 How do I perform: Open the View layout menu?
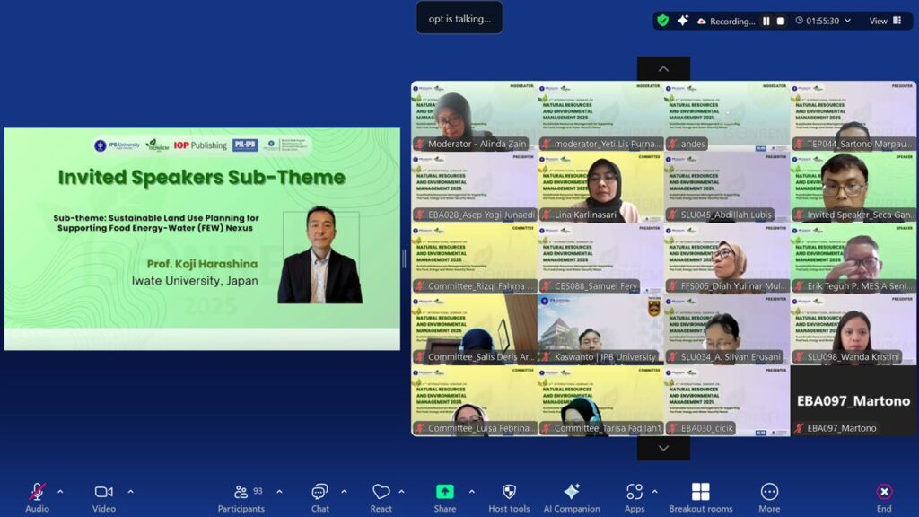click(x=884, y=21)
